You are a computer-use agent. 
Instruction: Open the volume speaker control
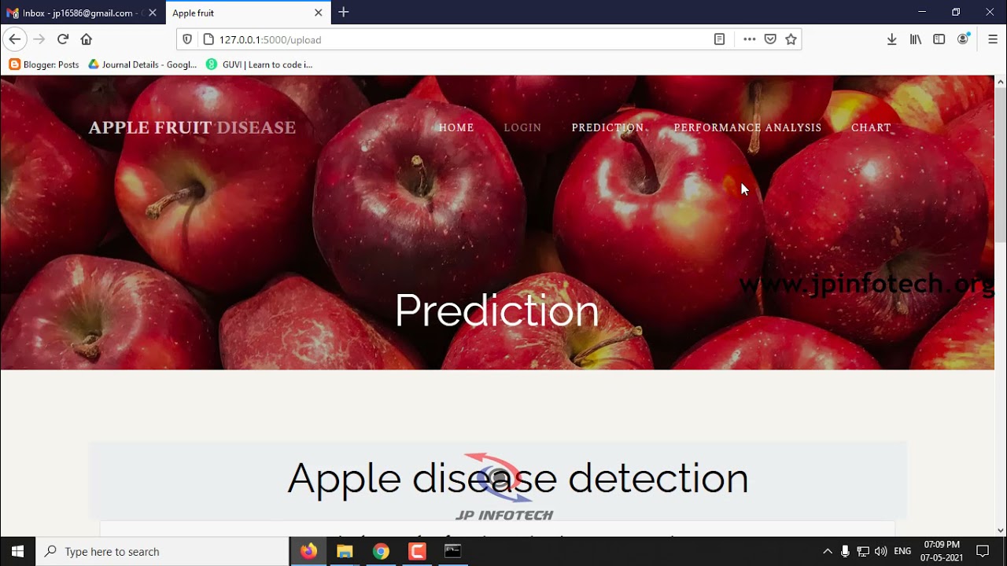(x=880, y=551)
